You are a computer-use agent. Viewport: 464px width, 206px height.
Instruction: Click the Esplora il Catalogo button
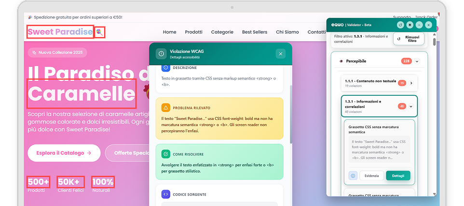coord(64,153)
